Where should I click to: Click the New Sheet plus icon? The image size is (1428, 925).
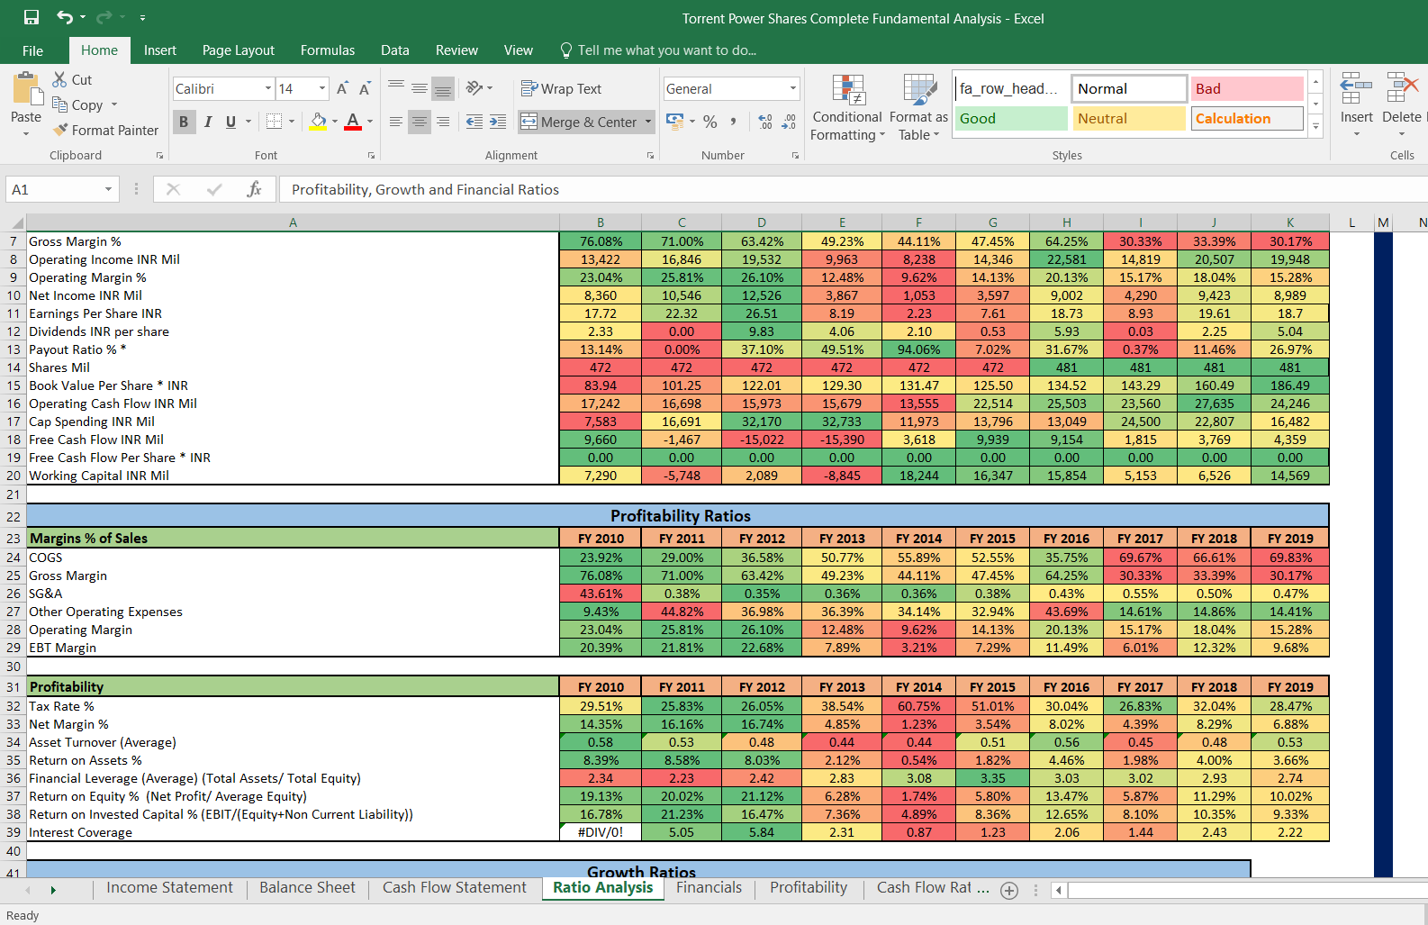1009,890
